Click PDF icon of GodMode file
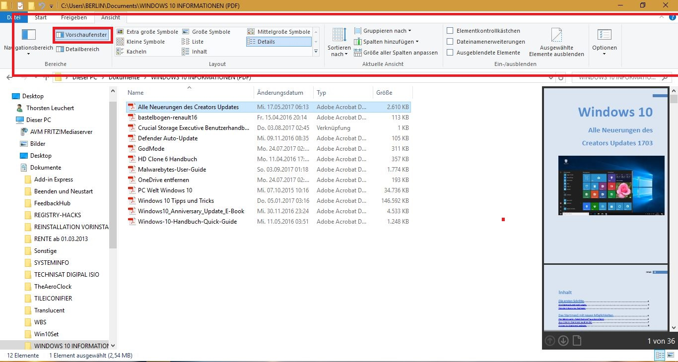 pyautogui.click(x=132, y=149)
